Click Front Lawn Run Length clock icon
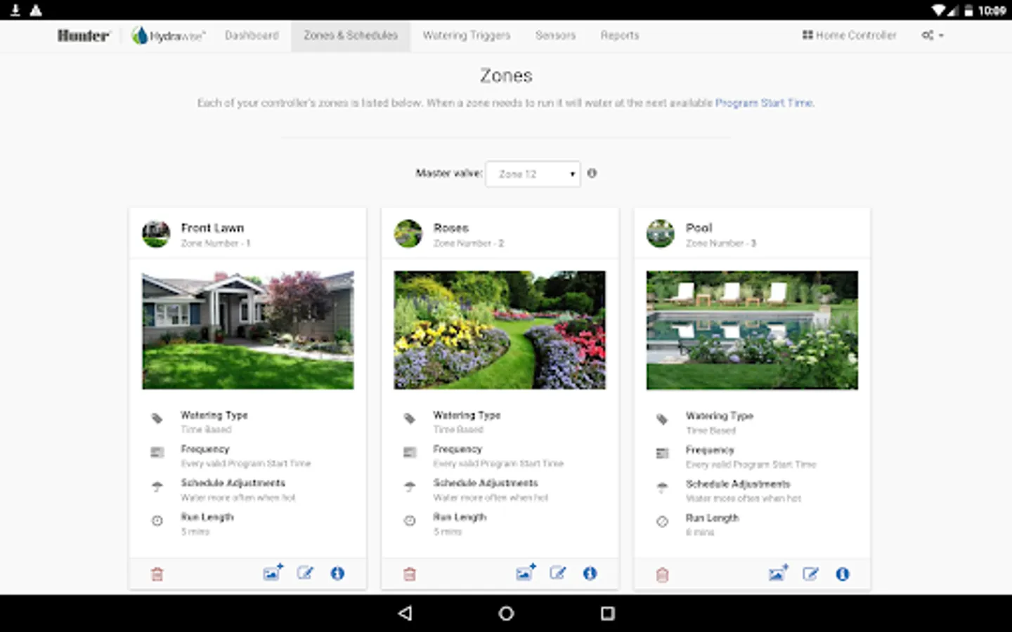 pos(157,520)
